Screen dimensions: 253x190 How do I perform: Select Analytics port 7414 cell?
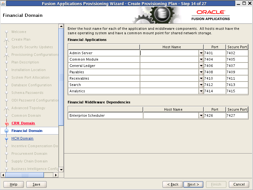tap(215, 91)
